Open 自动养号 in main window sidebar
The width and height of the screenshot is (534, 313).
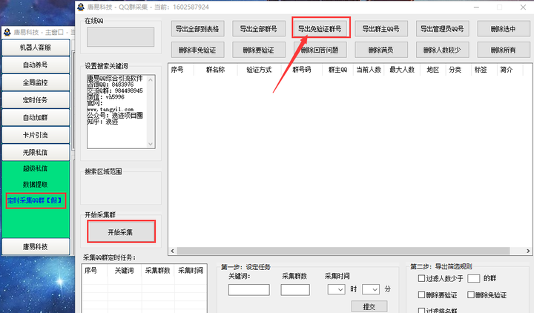36,65
